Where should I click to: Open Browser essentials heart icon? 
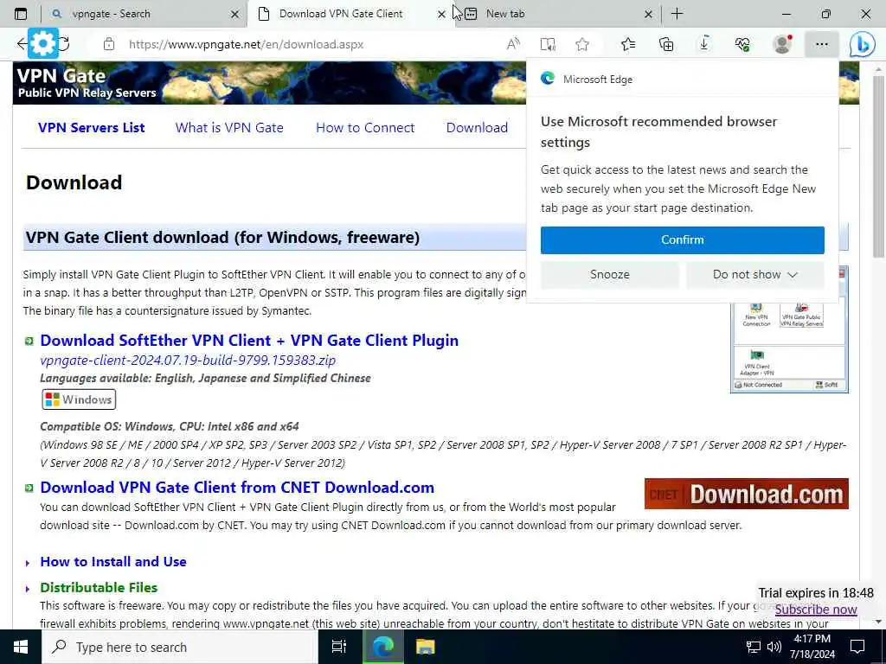[x=742, y=44]
